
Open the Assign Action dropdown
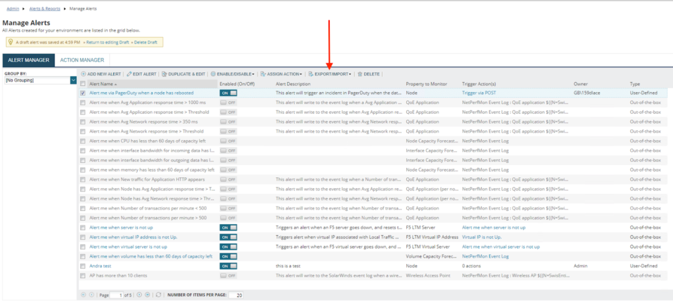tap(283, 74)
